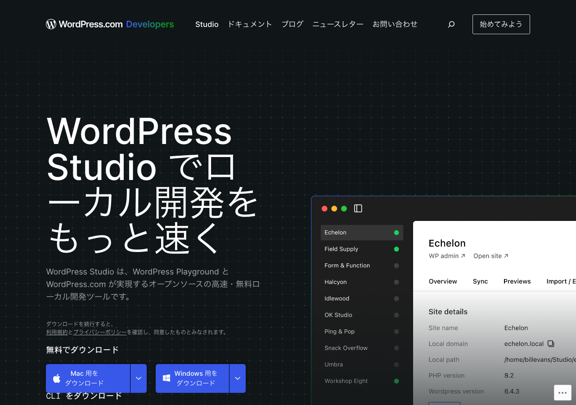Open the 利用規約 terms link

click(x=57, y=332)
